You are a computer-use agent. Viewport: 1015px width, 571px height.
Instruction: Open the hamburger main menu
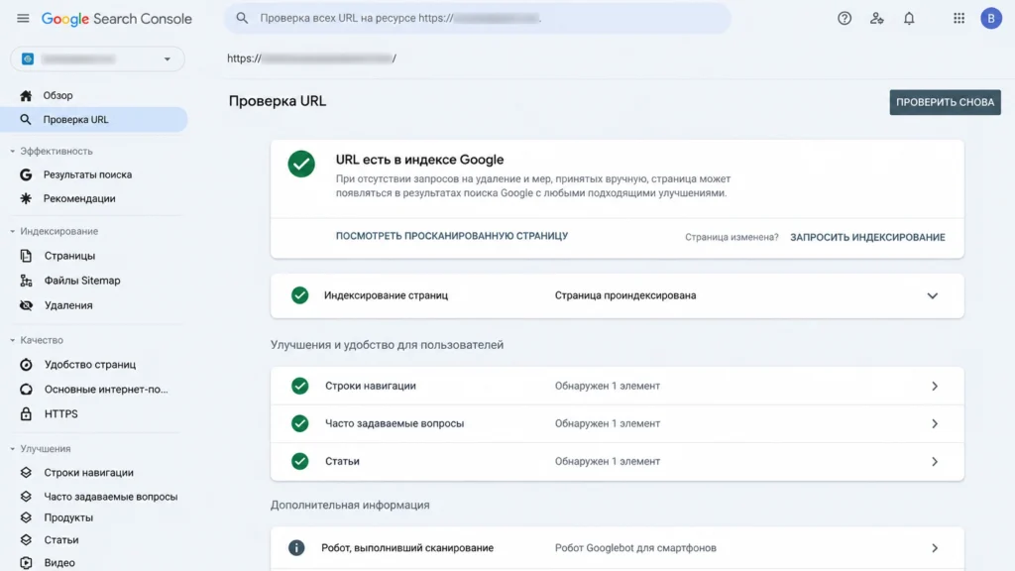pos(23,18)
